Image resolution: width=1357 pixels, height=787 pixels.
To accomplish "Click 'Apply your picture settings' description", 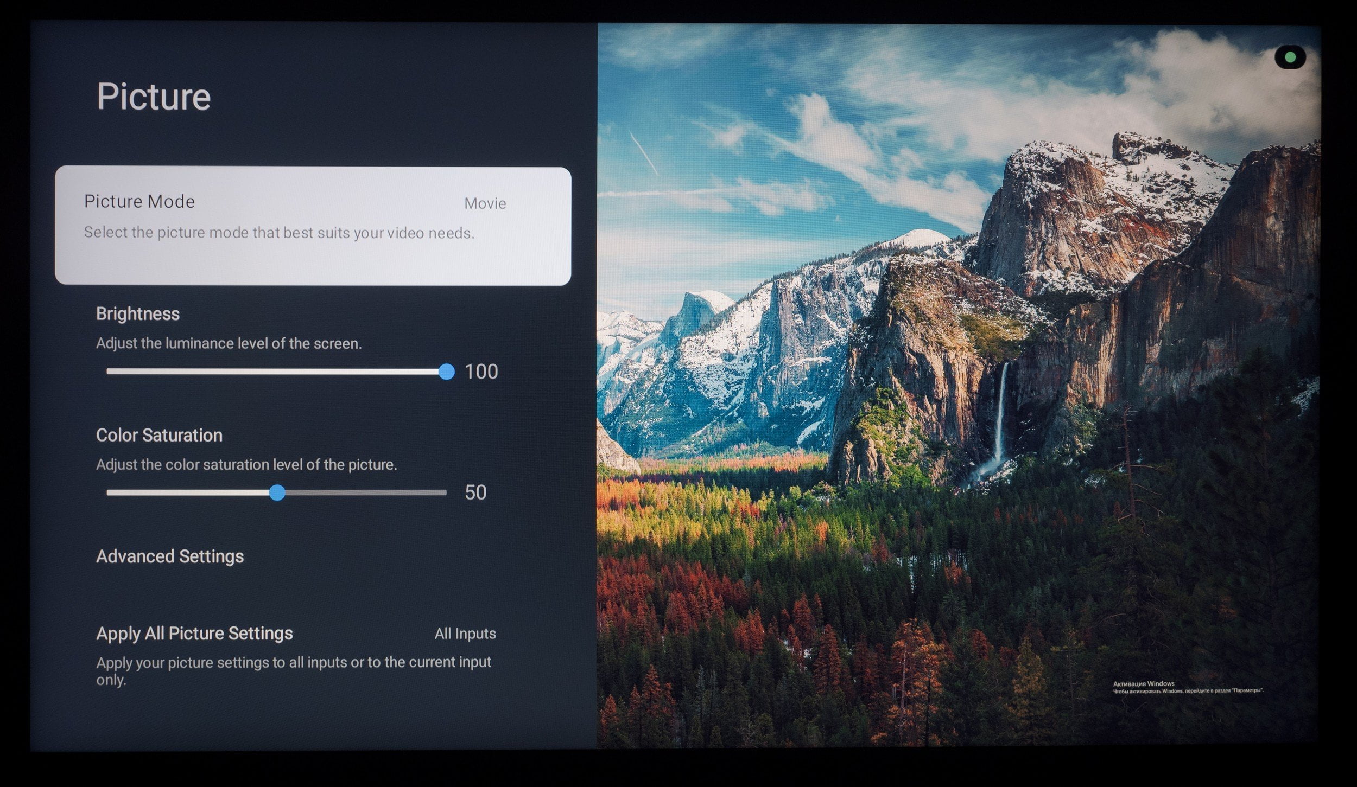I will tap(294, 671).
